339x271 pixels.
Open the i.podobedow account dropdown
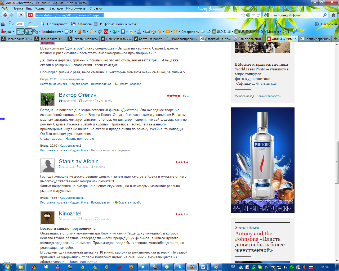63,32
